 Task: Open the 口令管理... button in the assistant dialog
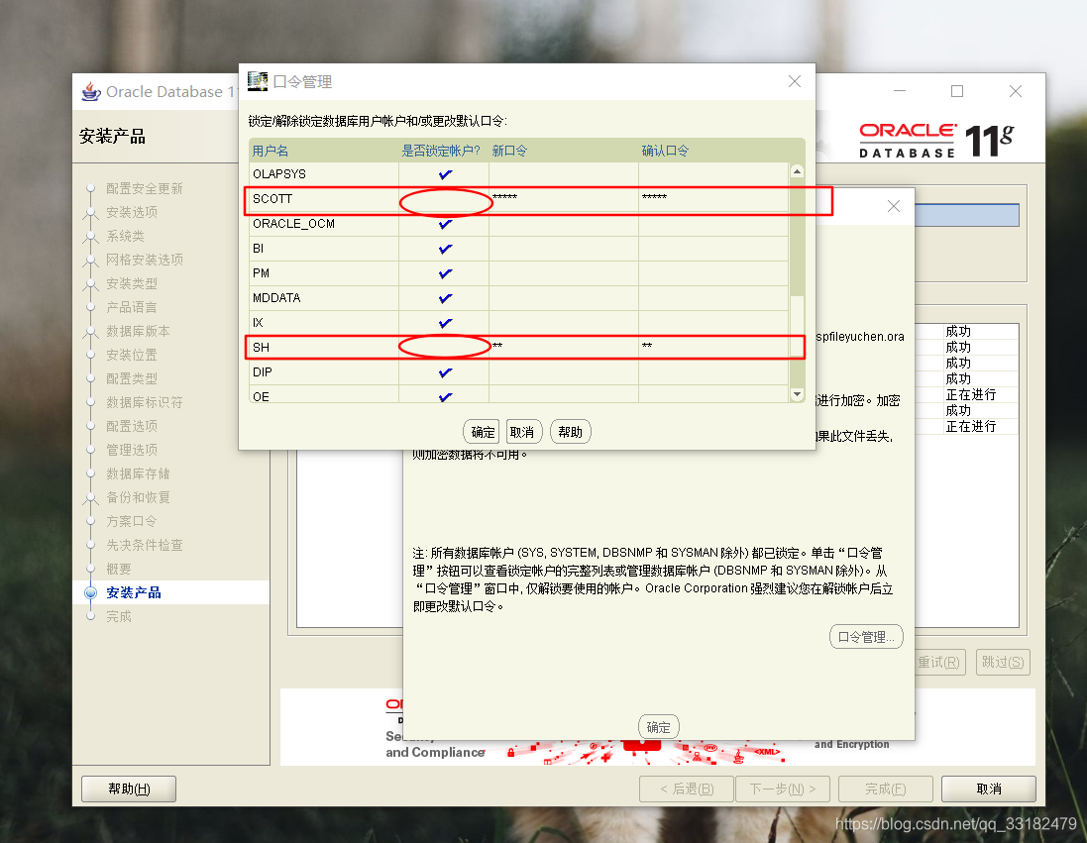(866, 636)
